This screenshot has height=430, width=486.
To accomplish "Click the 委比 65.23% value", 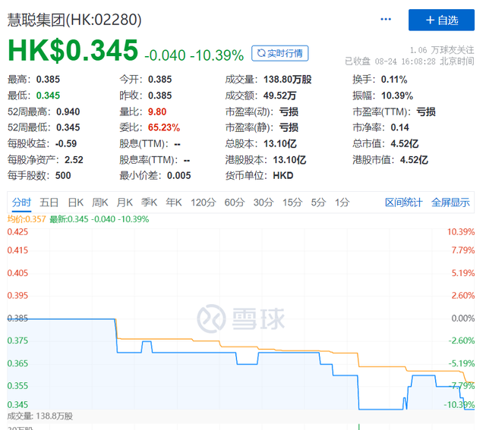I will coord(164,127).
